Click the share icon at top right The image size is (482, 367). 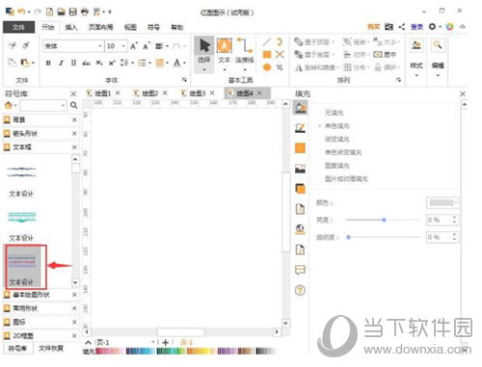coord(402,27)
